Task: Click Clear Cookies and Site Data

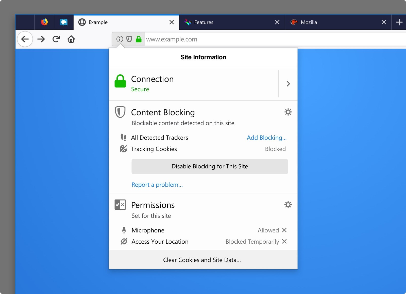Action: click(x=202, y=260)
